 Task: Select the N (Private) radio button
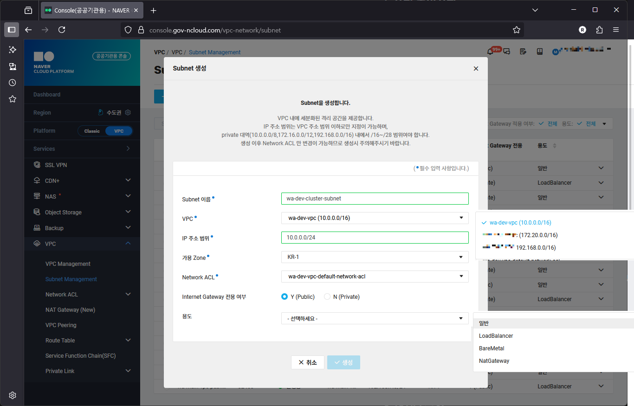327,296
